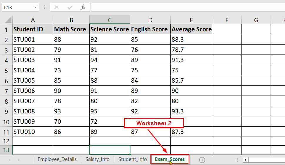This screenshot has width=285, height=165.
Task: Click the horizontal scrollbar track
Action: pyautogui.click(x=266, y=160)
